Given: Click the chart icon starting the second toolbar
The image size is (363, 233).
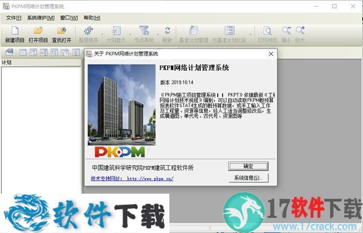Looking at the screenshot, I should pyautogui.click(x=9, y=52).
